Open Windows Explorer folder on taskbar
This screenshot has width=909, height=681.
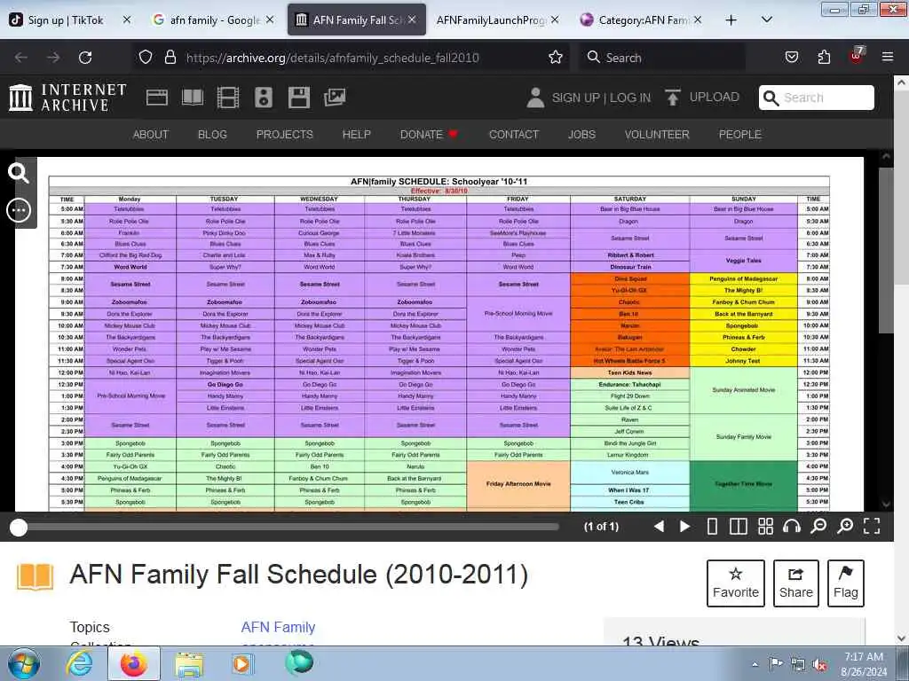[189, 663]
